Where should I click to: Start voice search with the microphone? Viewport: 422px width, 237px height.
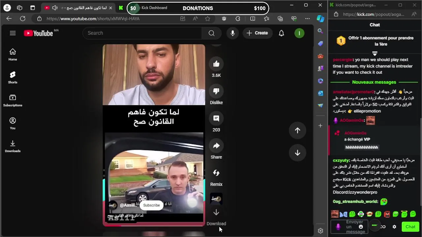click(x=232, y=33)
